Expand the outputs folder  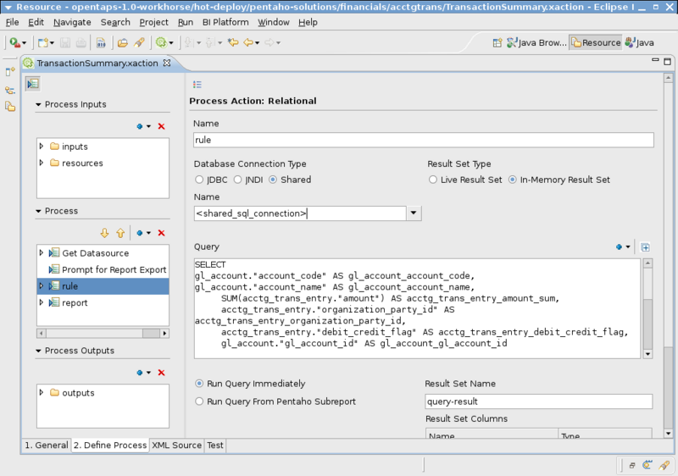click(42, 392)
